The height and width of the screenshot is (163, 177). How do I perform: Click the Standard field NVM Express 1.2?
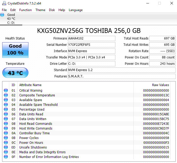pyautogui.click(x=122, y=70)
